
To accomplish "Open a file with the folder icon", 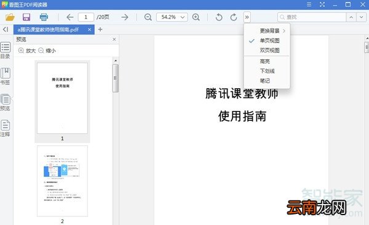I will point(10,17).
